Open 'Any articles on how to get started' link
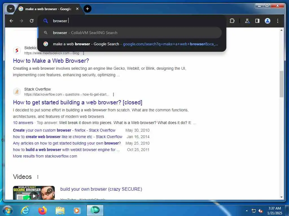The width and height of the screenshot is (289, 216). (x=67, y=143)
